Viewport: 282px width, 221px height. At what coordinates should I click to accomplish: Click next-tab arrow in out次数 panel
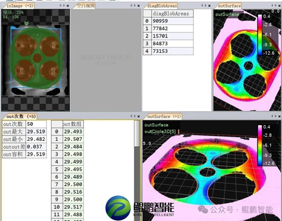click(x=134, y=116)
